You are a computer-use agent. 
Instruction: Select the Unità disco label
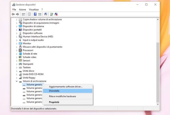tap(28, 71)
